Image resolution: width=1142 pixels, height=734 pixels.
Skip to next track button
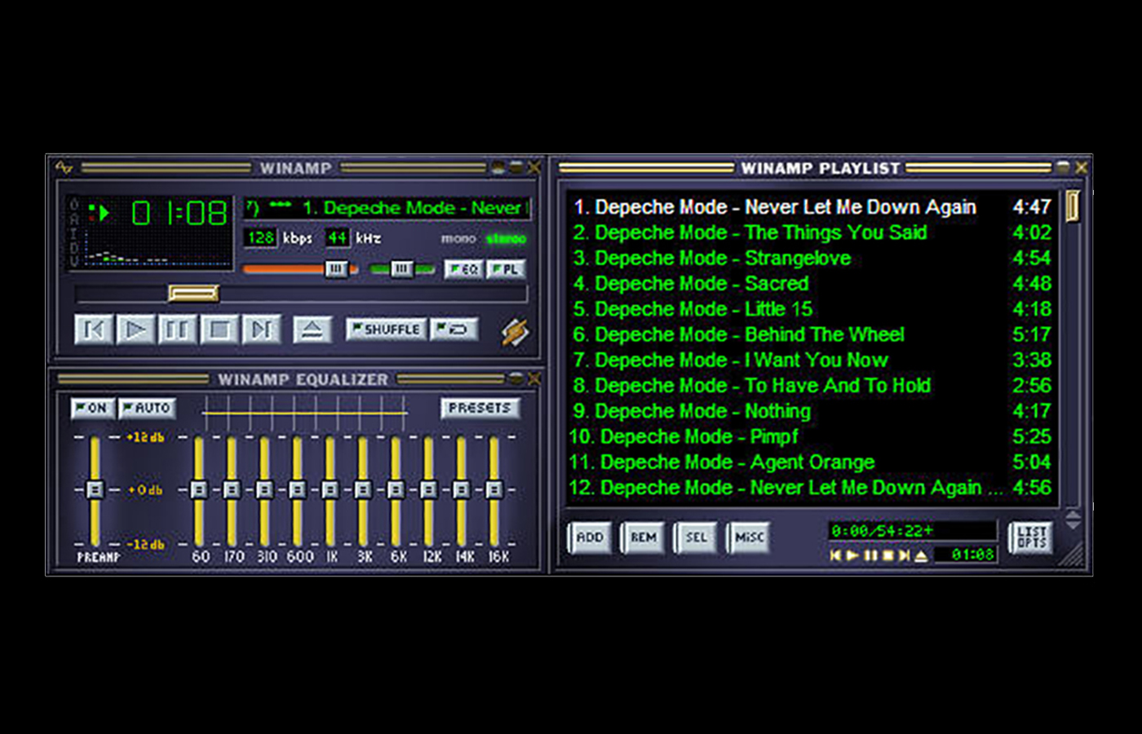click(262, 329)
